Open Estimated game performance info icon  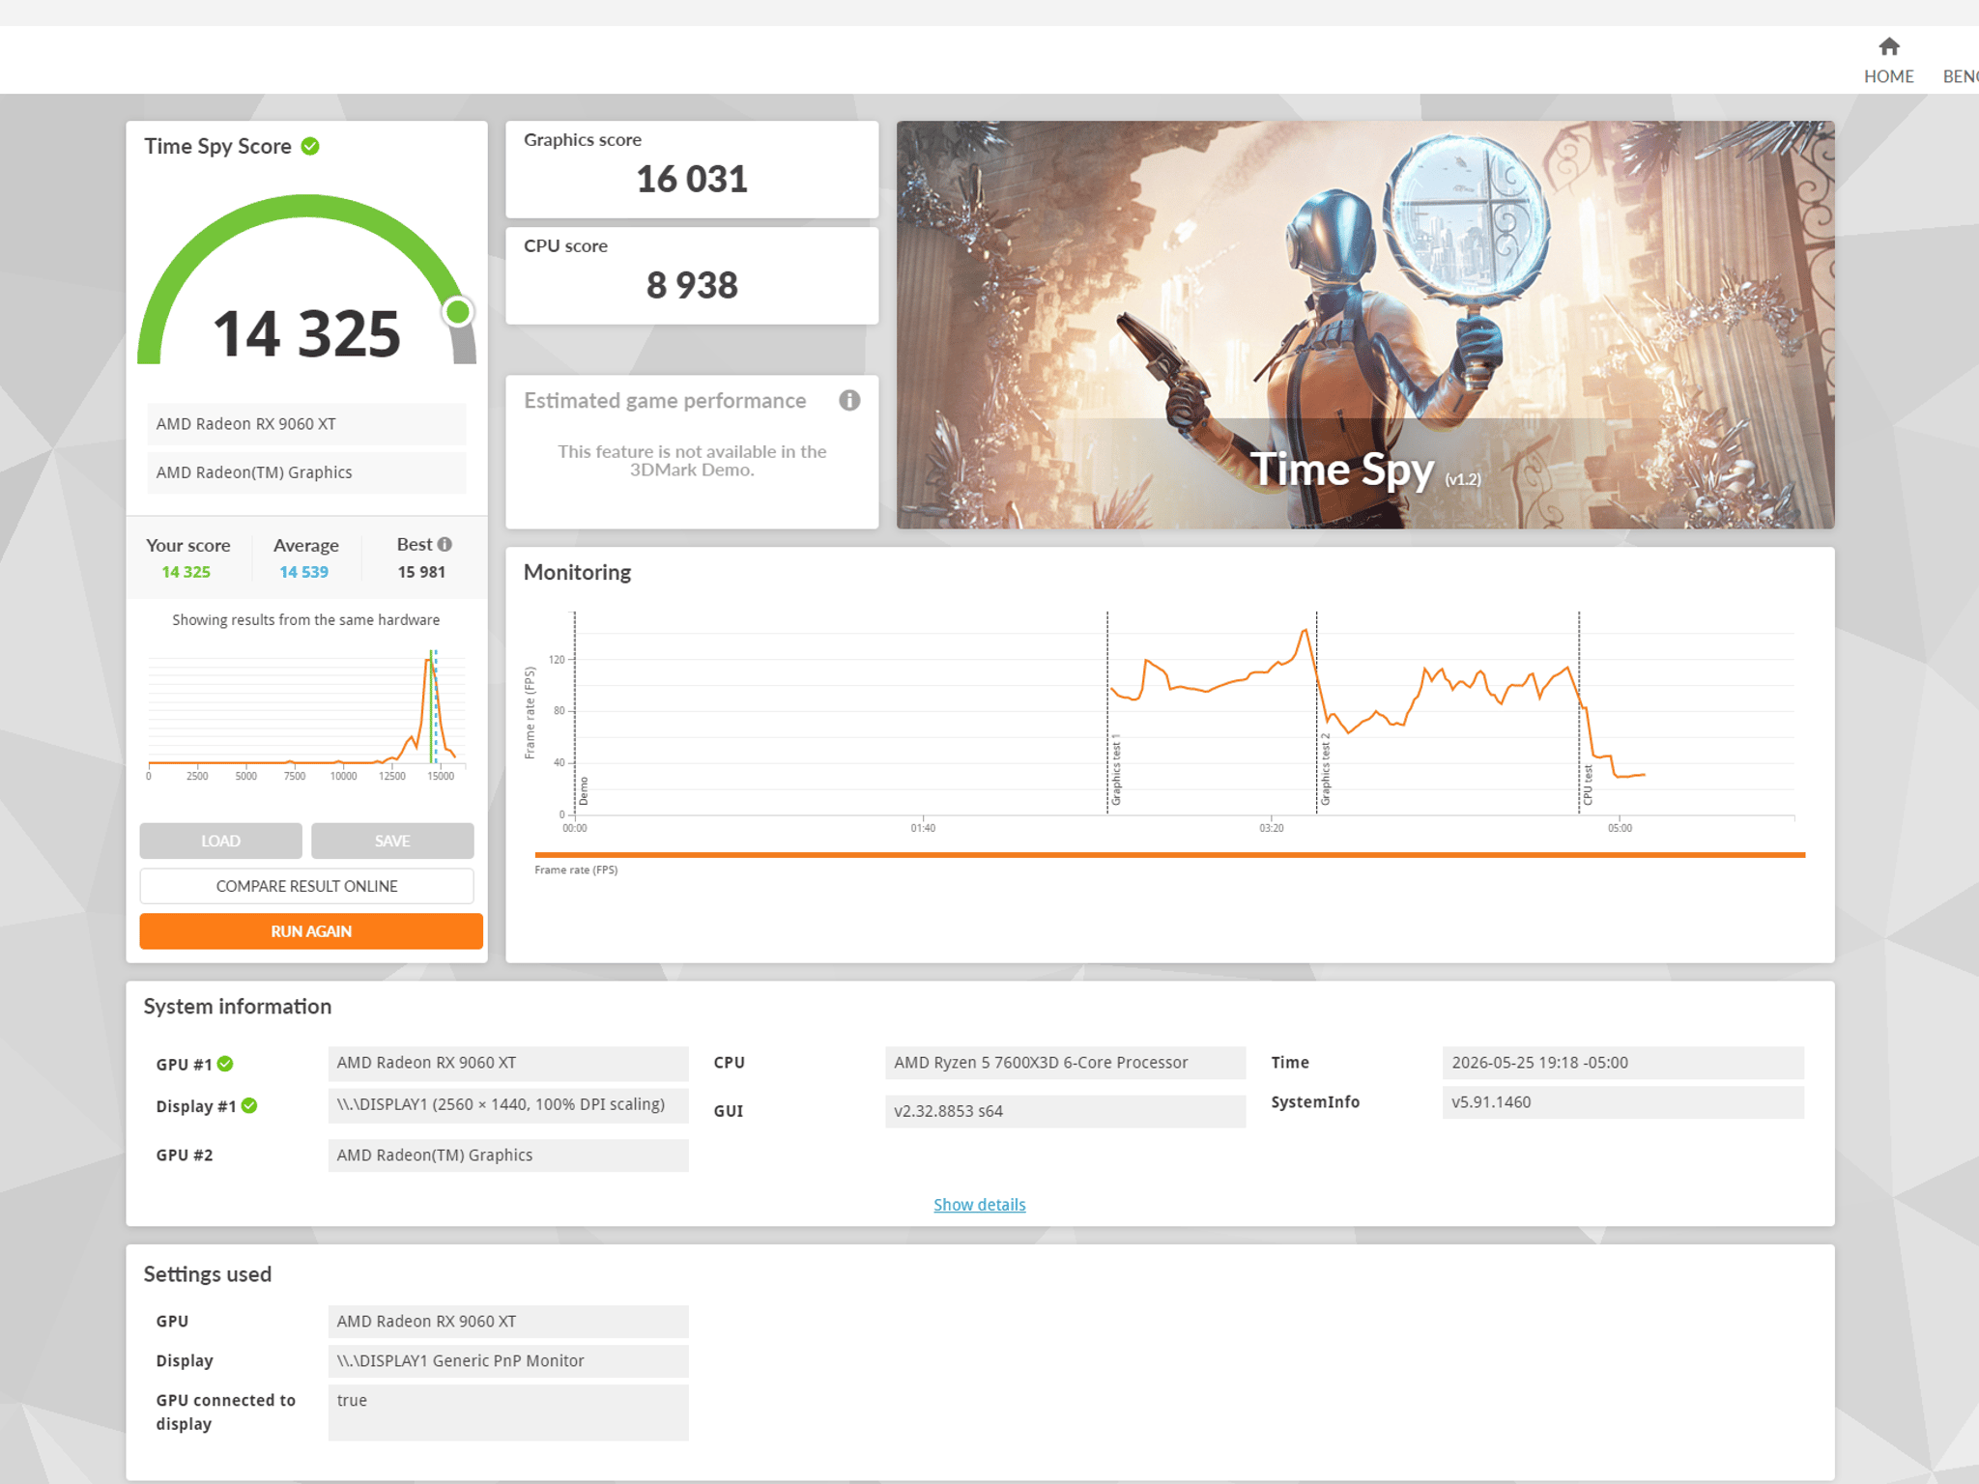tap(849, 400)
